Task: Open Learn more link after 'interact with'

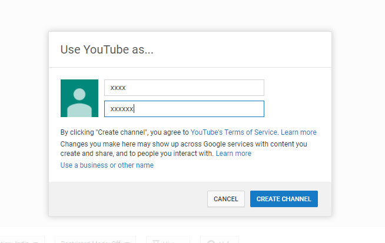Action: coord(234,154)
